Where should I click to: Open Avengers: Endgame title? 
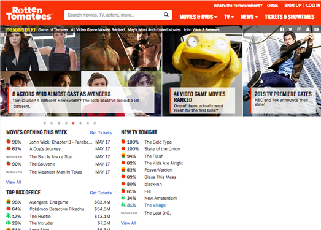pyautogui.click(x=49, y=202)
